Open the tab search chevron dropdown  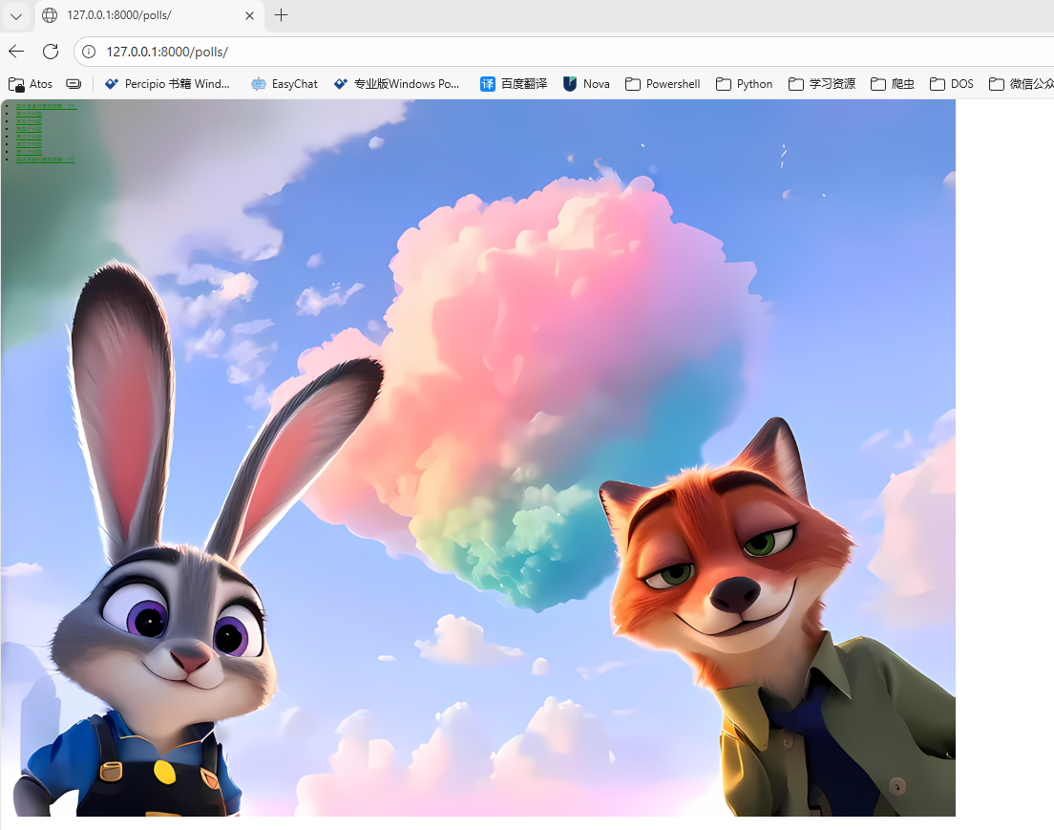tap(16, 15)
